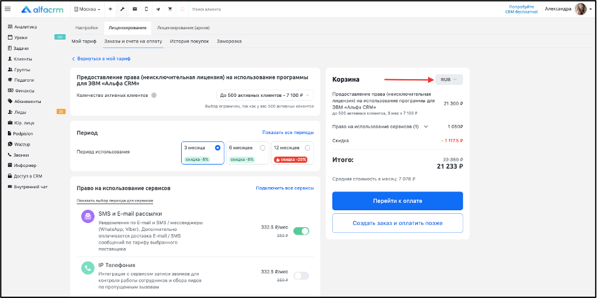
Task: Open Клиенты in the sidebar
Action: 20,59
